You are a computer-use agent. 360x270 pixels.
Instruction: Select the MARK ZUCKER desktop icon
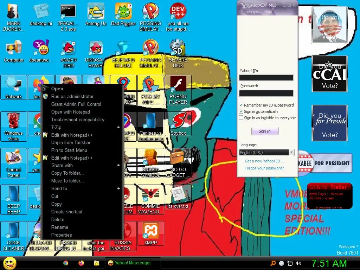pyautogui.click(x=14, y=17)
